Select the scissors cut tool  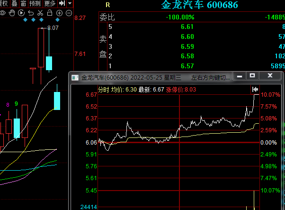(40, 13)
